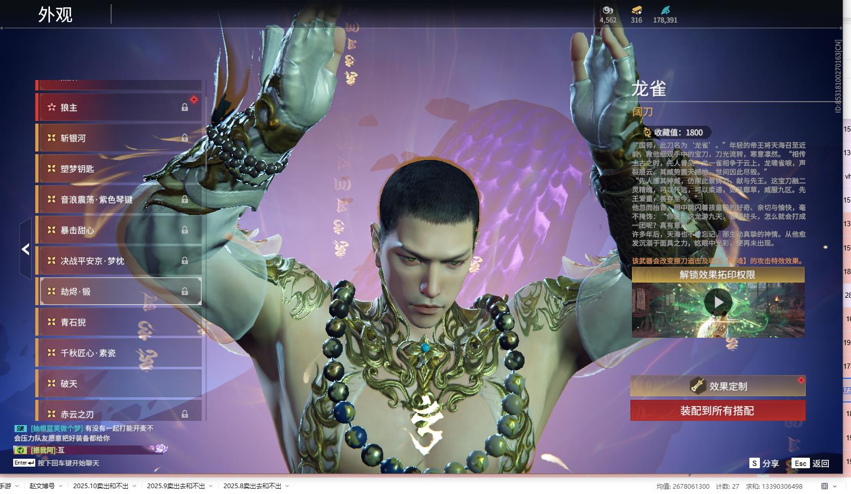This screenshot has height=494, width=851.
Task: Click the lock icon on 赤云之刃
Action: point(185,414)
